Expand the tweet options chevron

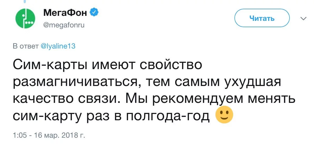[x=303, y=18]
